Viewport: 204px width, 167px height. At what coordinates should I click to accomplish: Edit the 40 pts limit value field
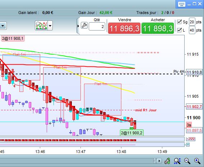coord(192,30)
